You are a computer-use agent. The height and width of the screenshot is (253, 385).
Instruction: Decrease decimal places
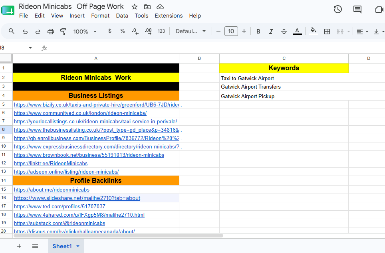pos(135,31)
